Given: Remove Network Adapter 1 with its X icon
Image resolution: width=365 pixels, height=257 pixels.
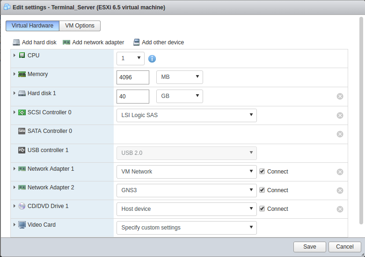Looking at the screenshot, I should 340,172.
